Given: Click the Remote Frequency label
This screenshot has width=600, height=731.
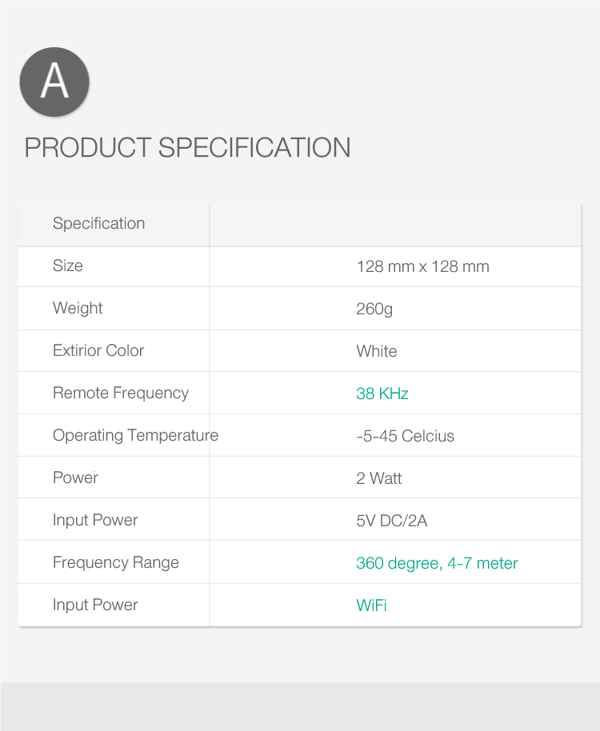Looking at the screenshot, I should (121, 393).
